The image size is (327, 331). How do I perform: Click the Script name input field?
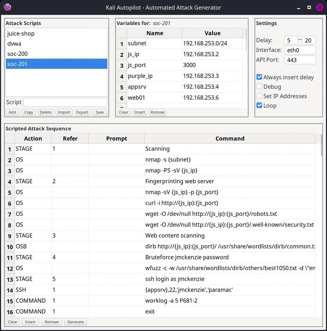click(x=65, y=102)
